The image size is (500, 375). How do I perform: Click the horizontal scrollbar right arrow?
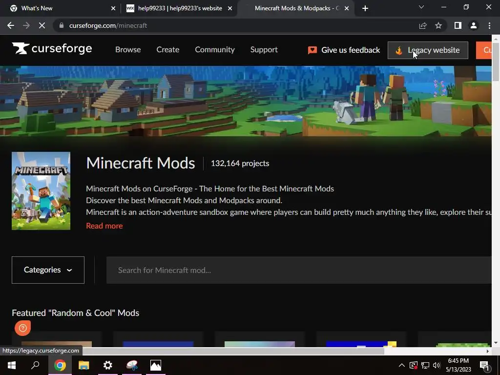pyautogui.click(x=488, y=351)
